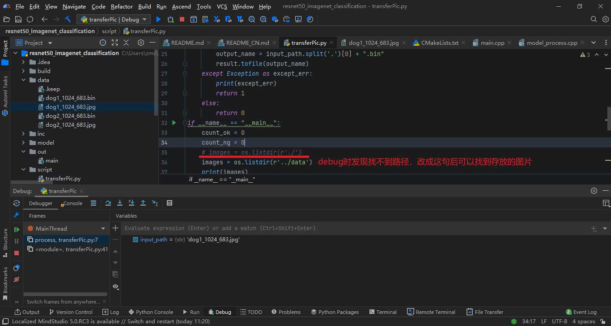Collapse the script folder
Screen dimensions: 611x326
(23, 170)
